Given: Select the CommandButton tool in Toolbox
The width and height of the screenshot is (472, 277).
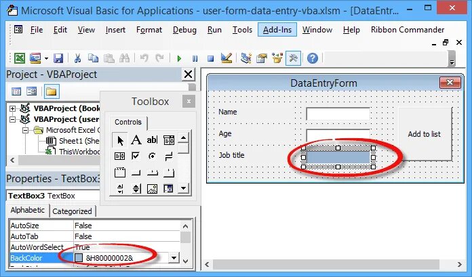Looking at the screenshot, I should (x=136, y=172).
